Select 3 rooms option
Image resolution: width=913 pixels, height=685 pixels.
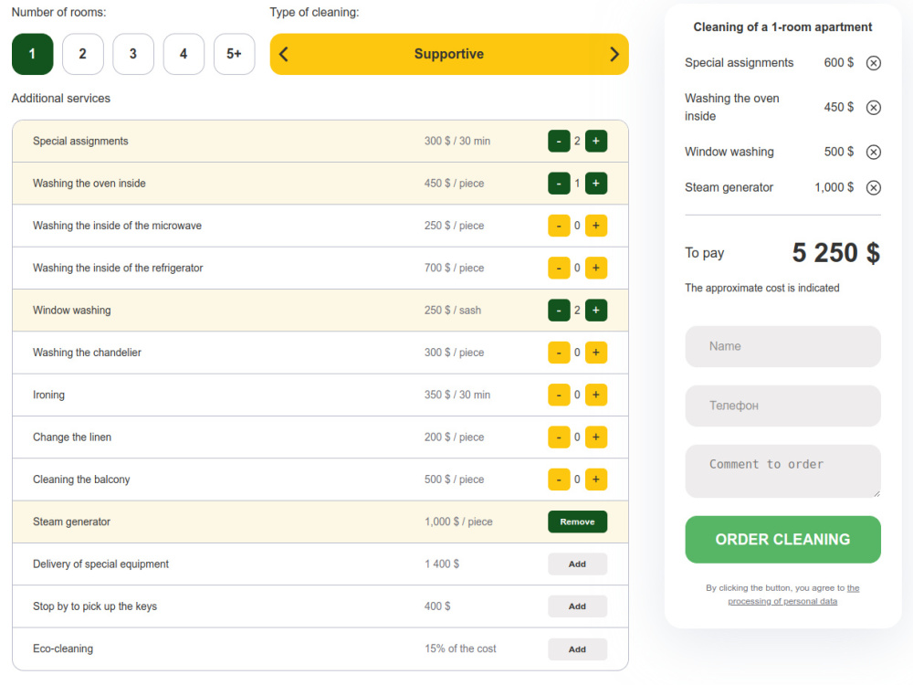click(133, 54)
